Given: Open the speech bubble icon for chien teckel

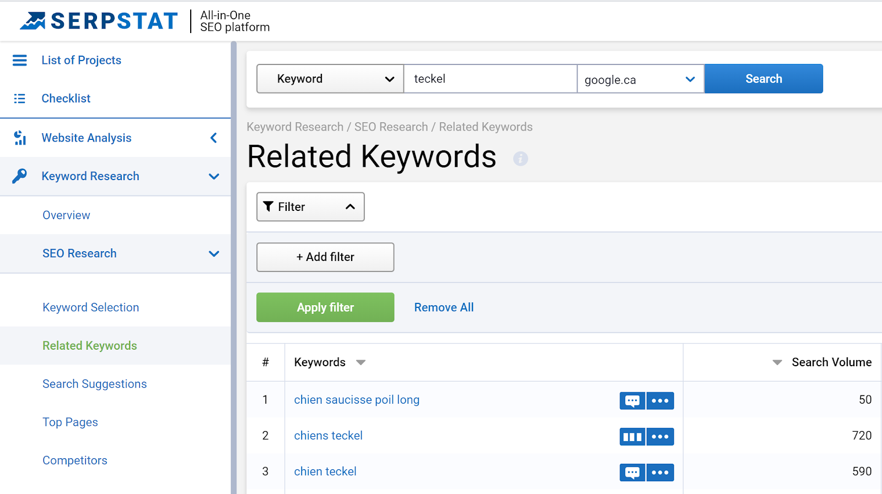Looking at the screenshot, I should 632,473.
